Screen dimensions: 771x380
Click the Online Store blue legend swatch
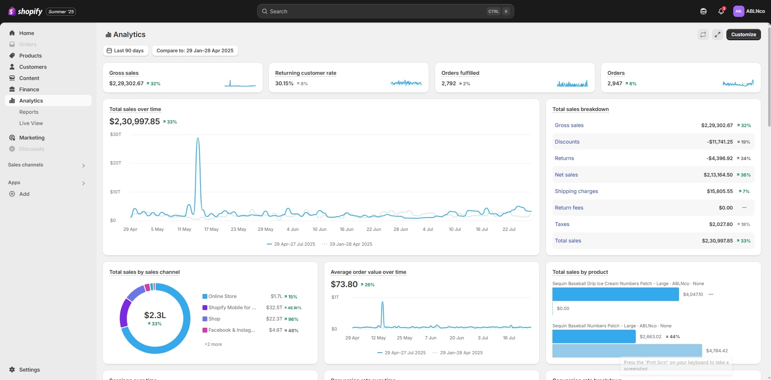pos(205,296)
